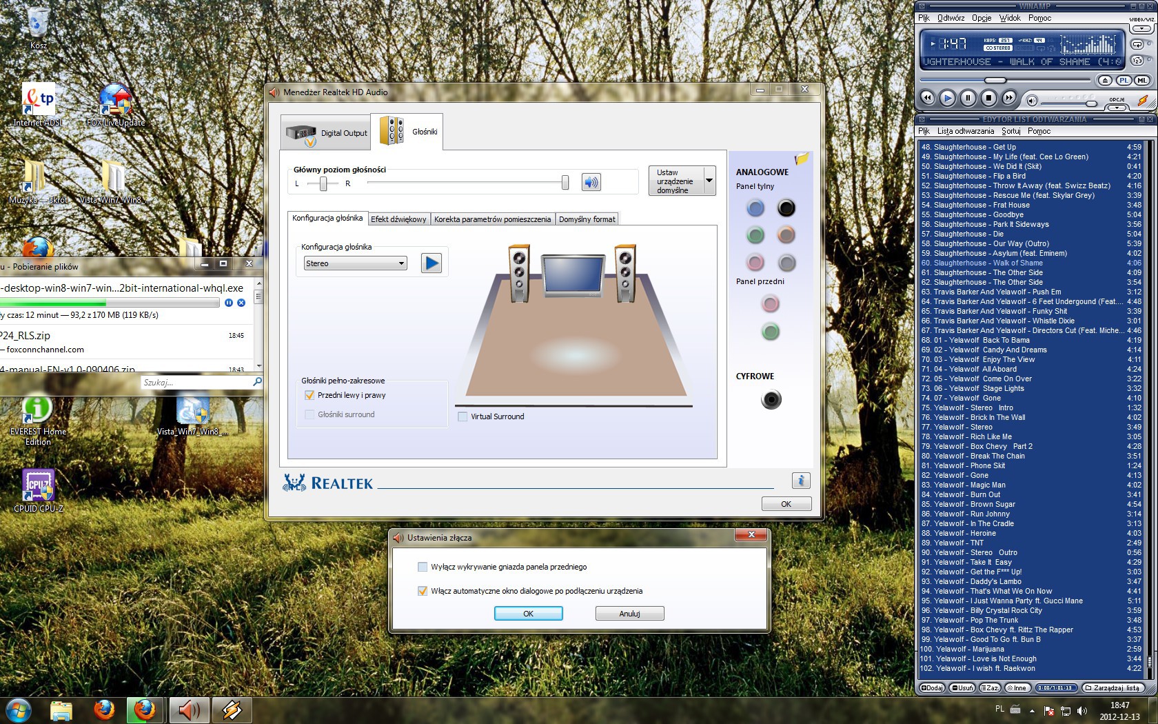Click the right speaker in room preview
The image size is (1158, 724).
tap(625, 274)
